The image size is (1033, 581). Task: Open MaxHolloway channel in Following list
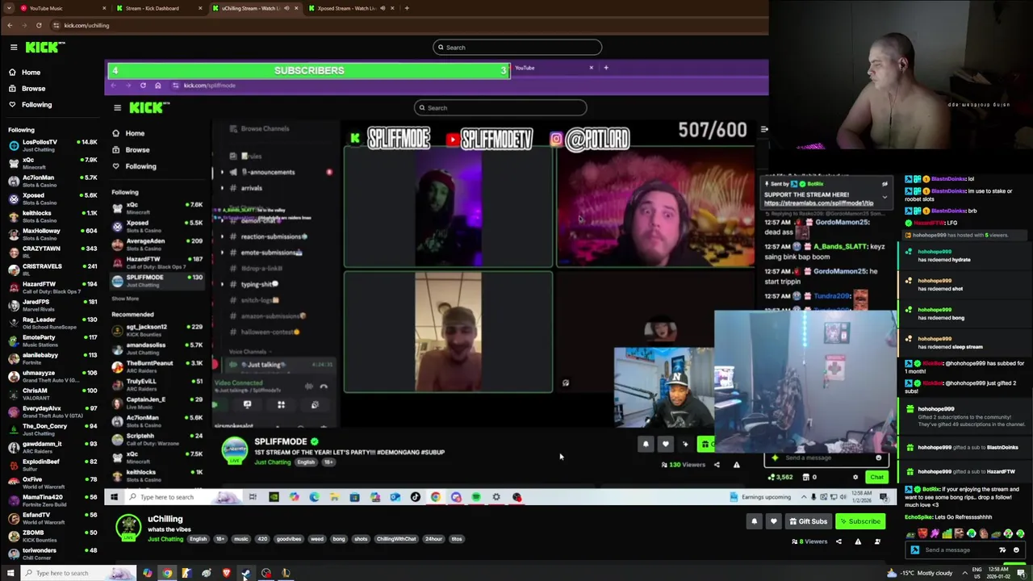[x=52, y=234]
